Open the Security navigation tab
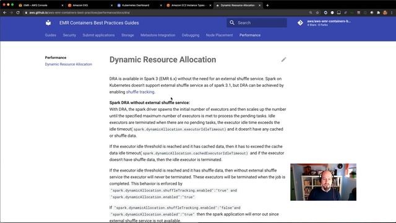This screenshot has width=396, height=223. tap(69, 35)
